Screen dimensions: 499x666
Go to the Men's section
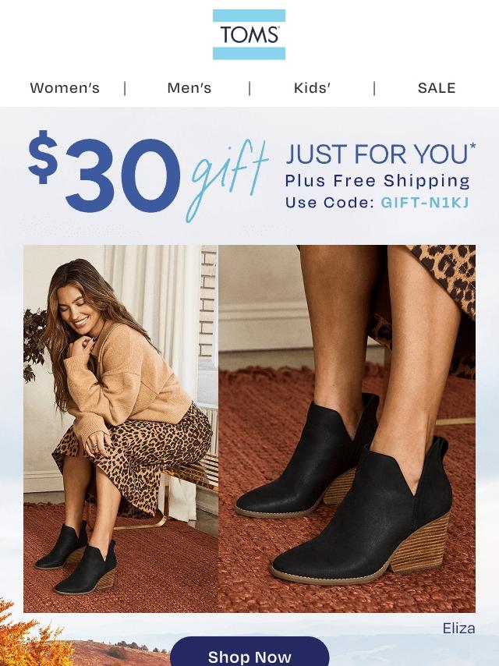(x=189, y=88)
